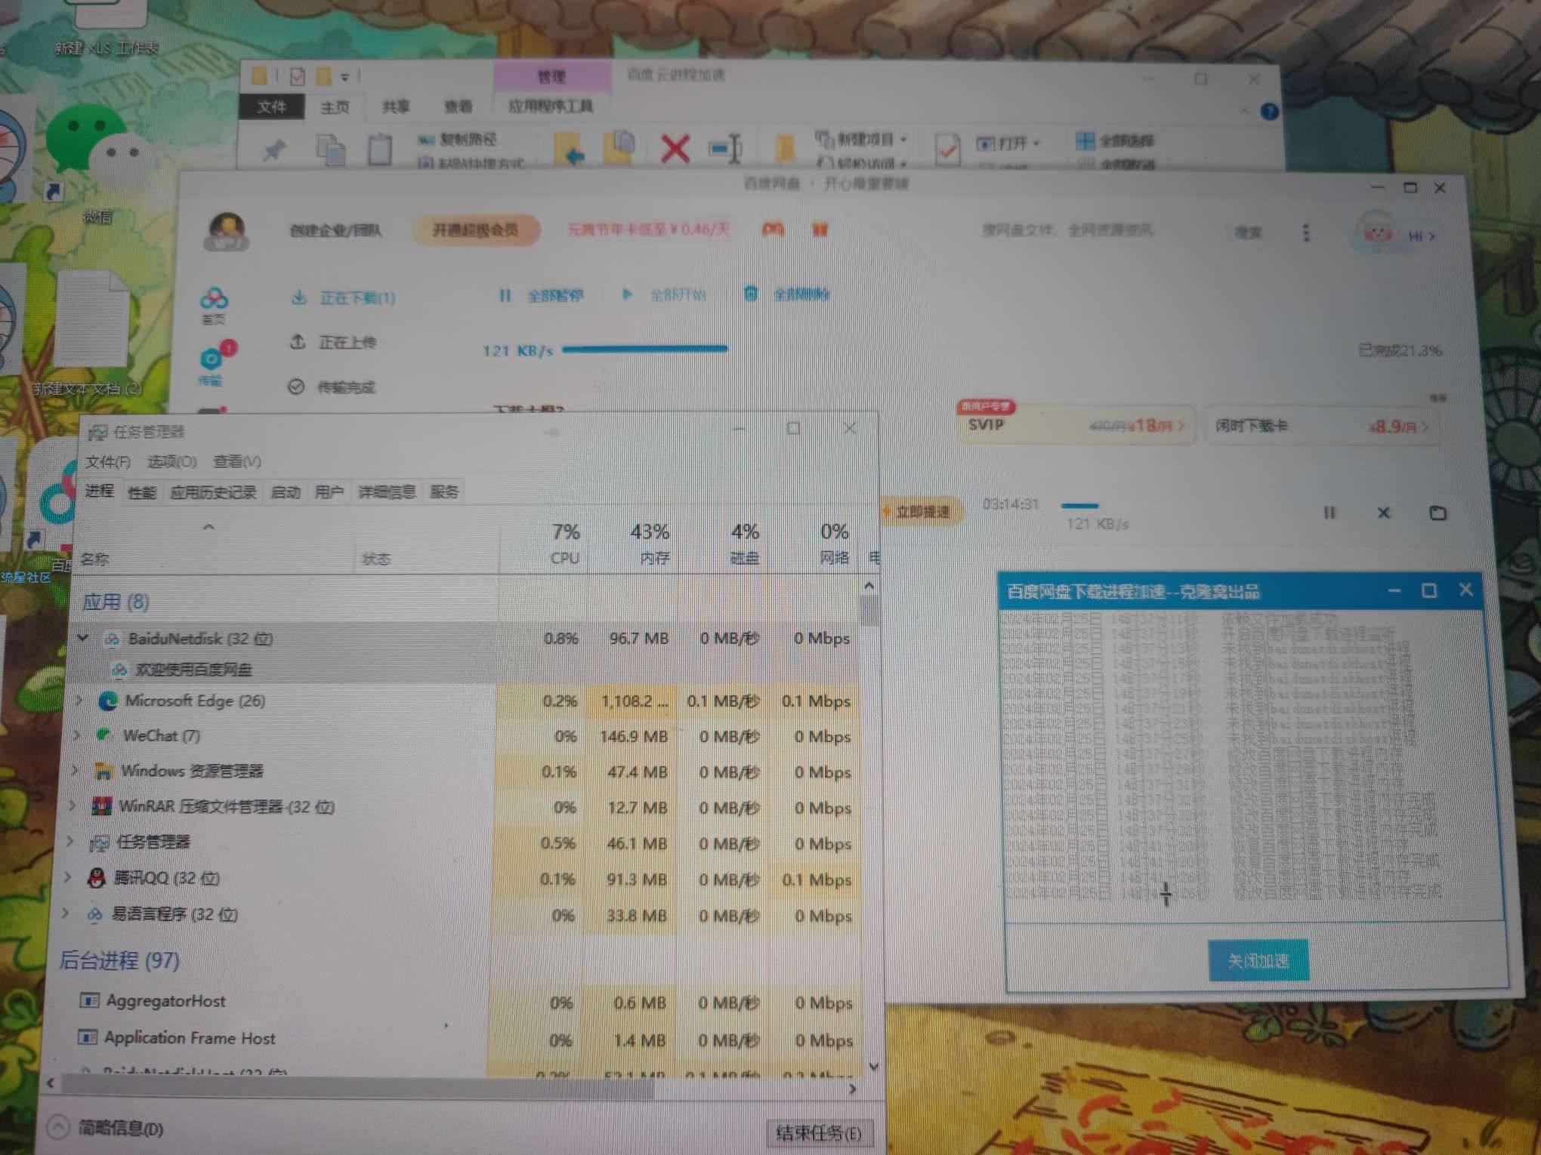Open Baidu Netdisk 传输 sidebar icon
1541x1155 pixels.
214,365
